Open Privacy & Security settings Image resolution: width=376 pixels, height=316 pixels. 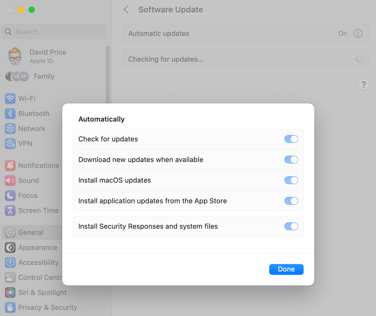[47, 307]
